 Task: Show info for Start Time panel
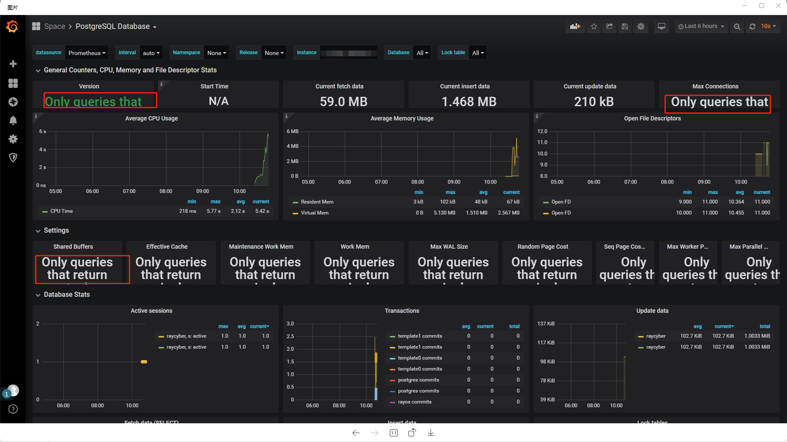coord(161,84)
